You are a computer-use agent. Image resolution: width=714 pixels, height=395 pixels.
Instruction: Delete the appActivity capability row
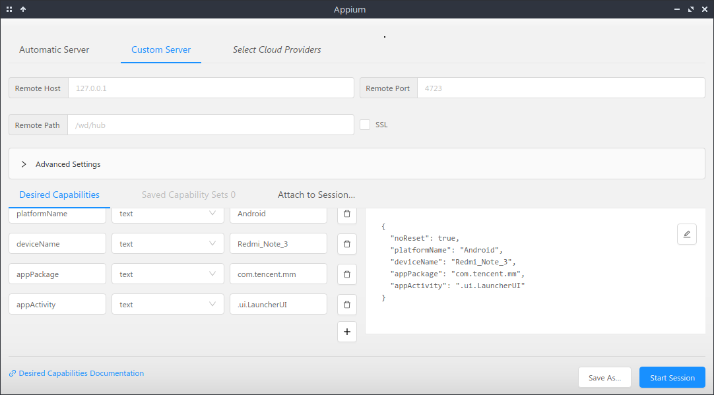(x=347, y=305)
